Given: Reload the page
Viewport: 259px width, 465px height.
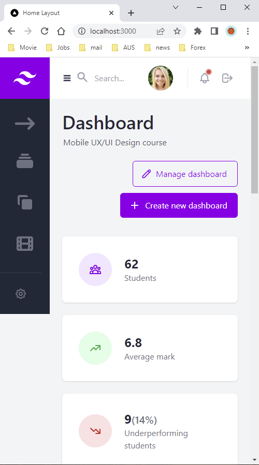Looking at the screenshot, I should (x=45, y=31).
